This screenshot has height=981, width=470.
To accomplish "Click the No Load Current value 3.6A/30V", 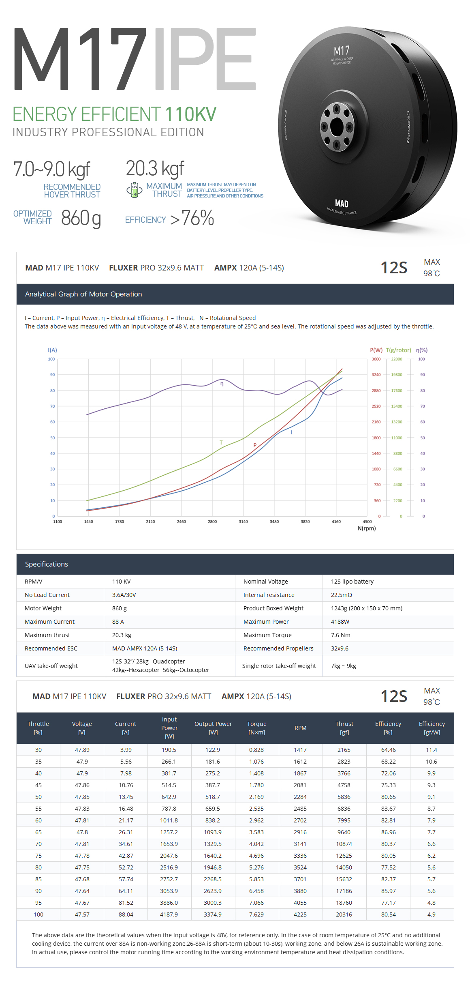I will tap(124, 595).
